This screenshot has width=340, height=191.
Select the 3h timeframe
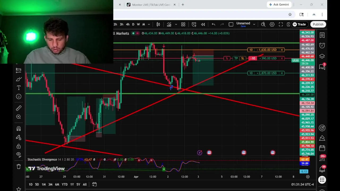(x=121, y=24)
